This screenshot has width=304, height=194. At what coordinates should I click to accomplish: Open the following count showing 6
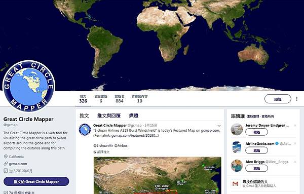click(x=101, y=99)
